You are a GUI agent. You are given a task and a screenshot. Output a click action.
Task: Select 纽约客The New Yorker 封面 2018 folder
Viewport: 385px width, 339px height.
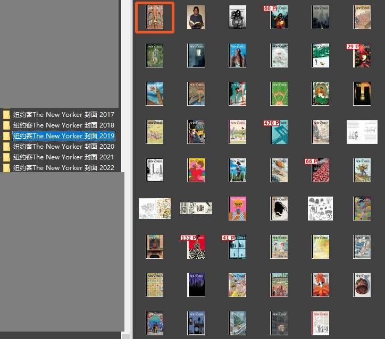(x=64, y=125)
